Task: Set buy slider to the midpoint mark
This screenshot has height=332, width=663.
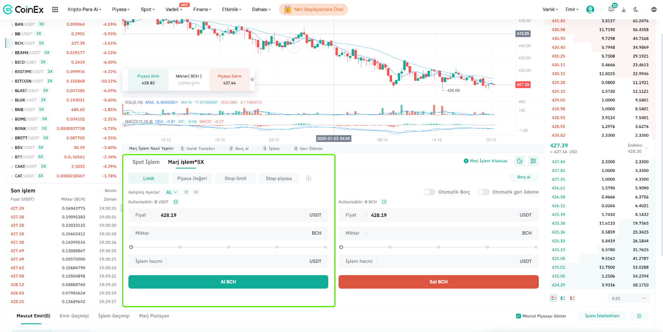Action: click(x=228, y=247)
